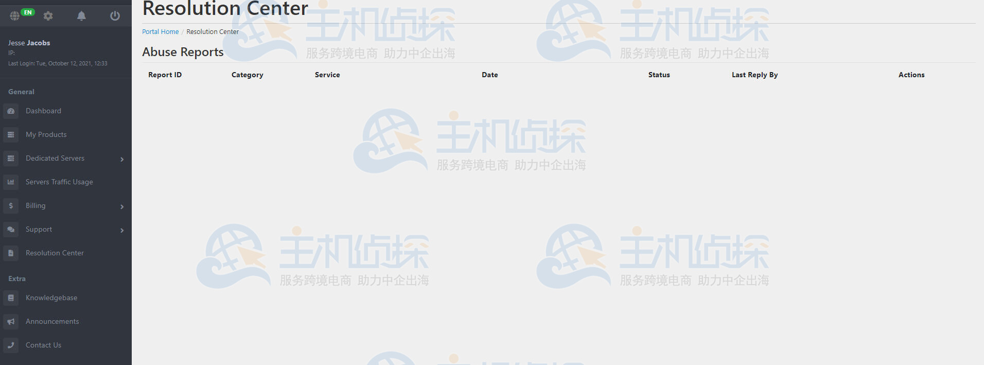Click the Billing dollar sign icon

click(x=11, y=206)
